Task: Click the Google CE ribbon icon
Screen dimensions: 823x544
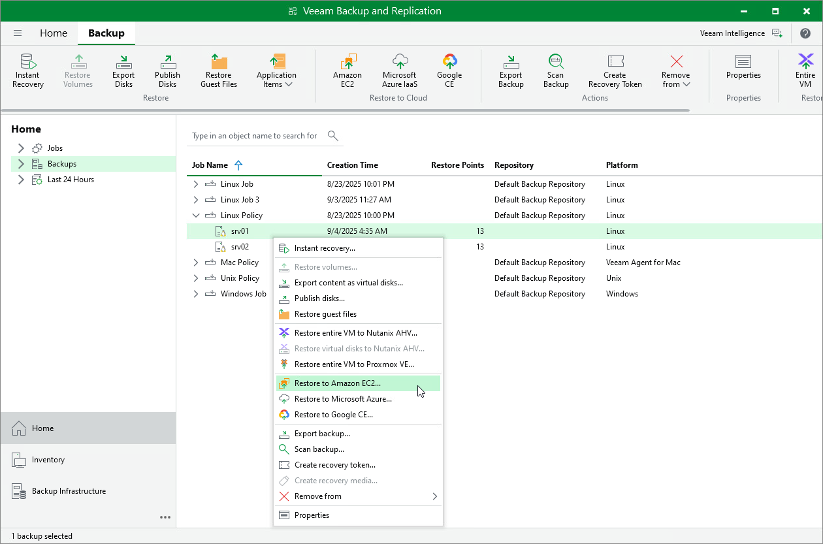Action: 449,71
